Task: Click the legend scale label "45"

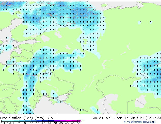Action: (x=73, y=123)
